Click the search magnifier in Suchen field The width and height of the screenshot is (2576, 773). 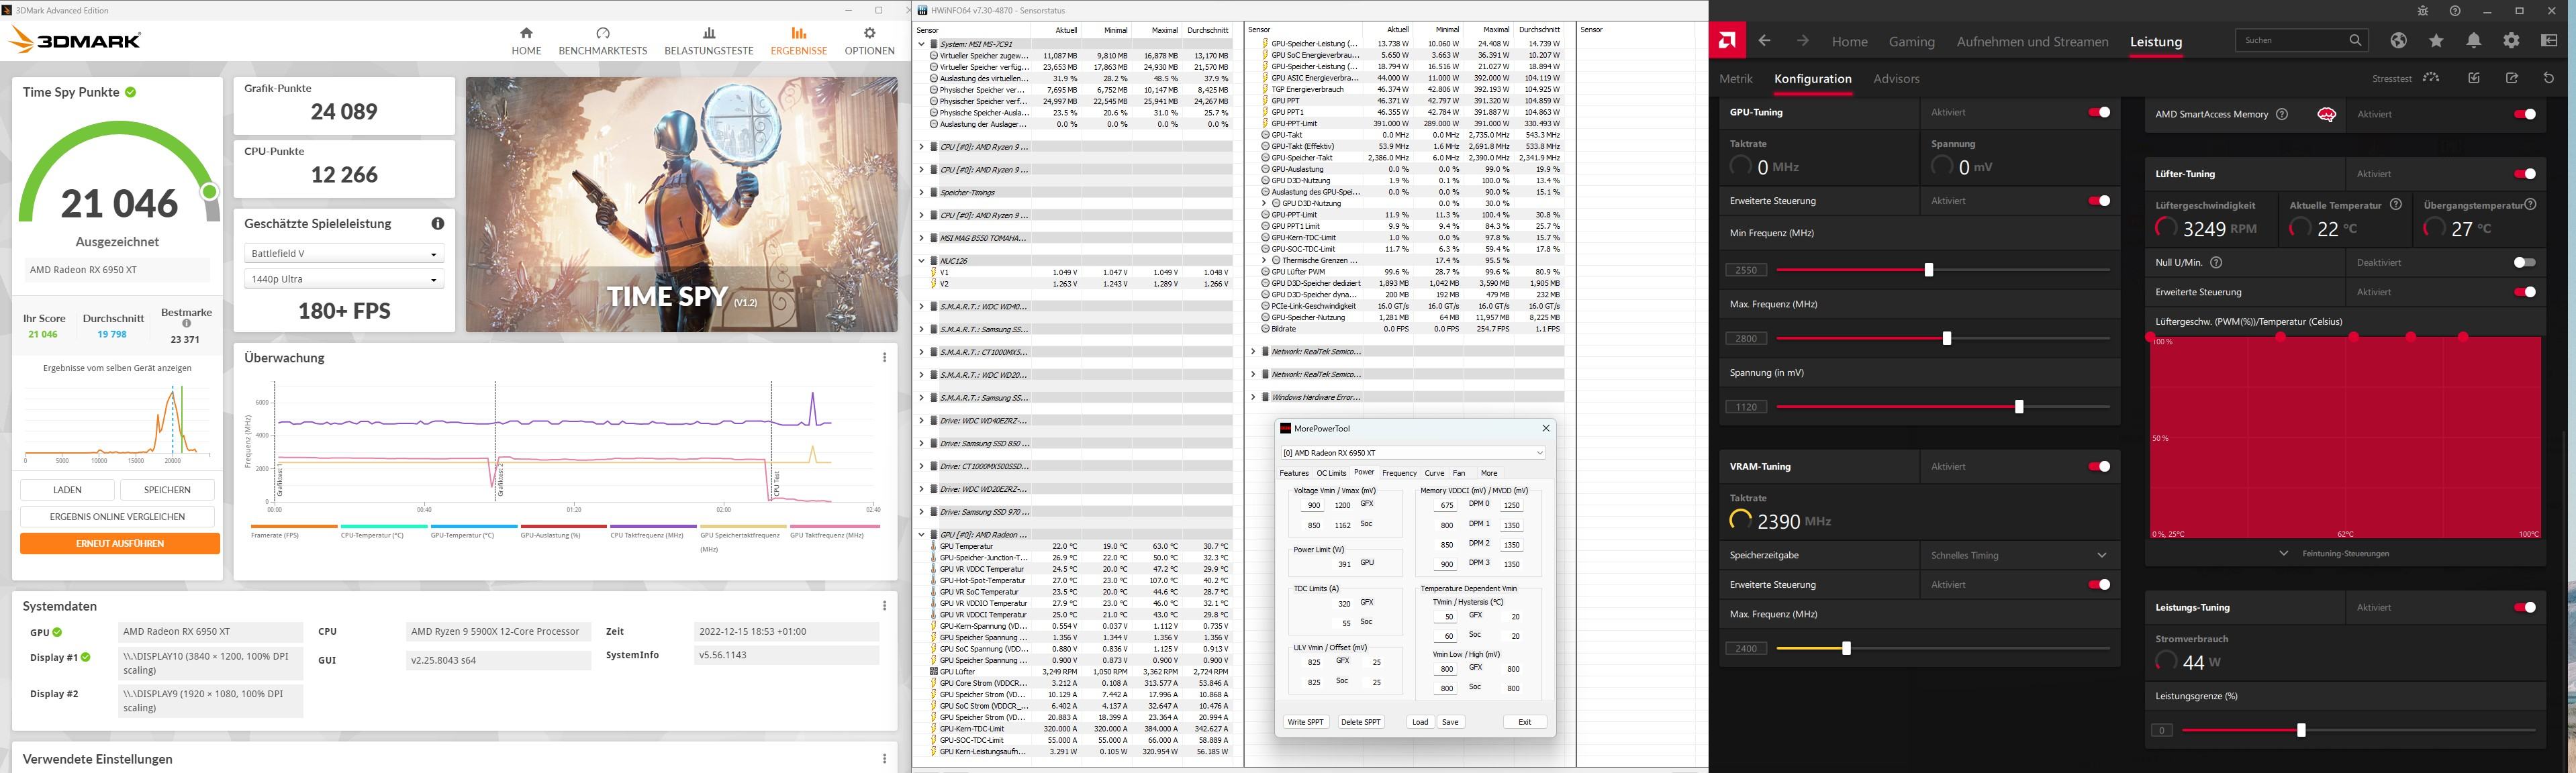[x=2355, y=40]
